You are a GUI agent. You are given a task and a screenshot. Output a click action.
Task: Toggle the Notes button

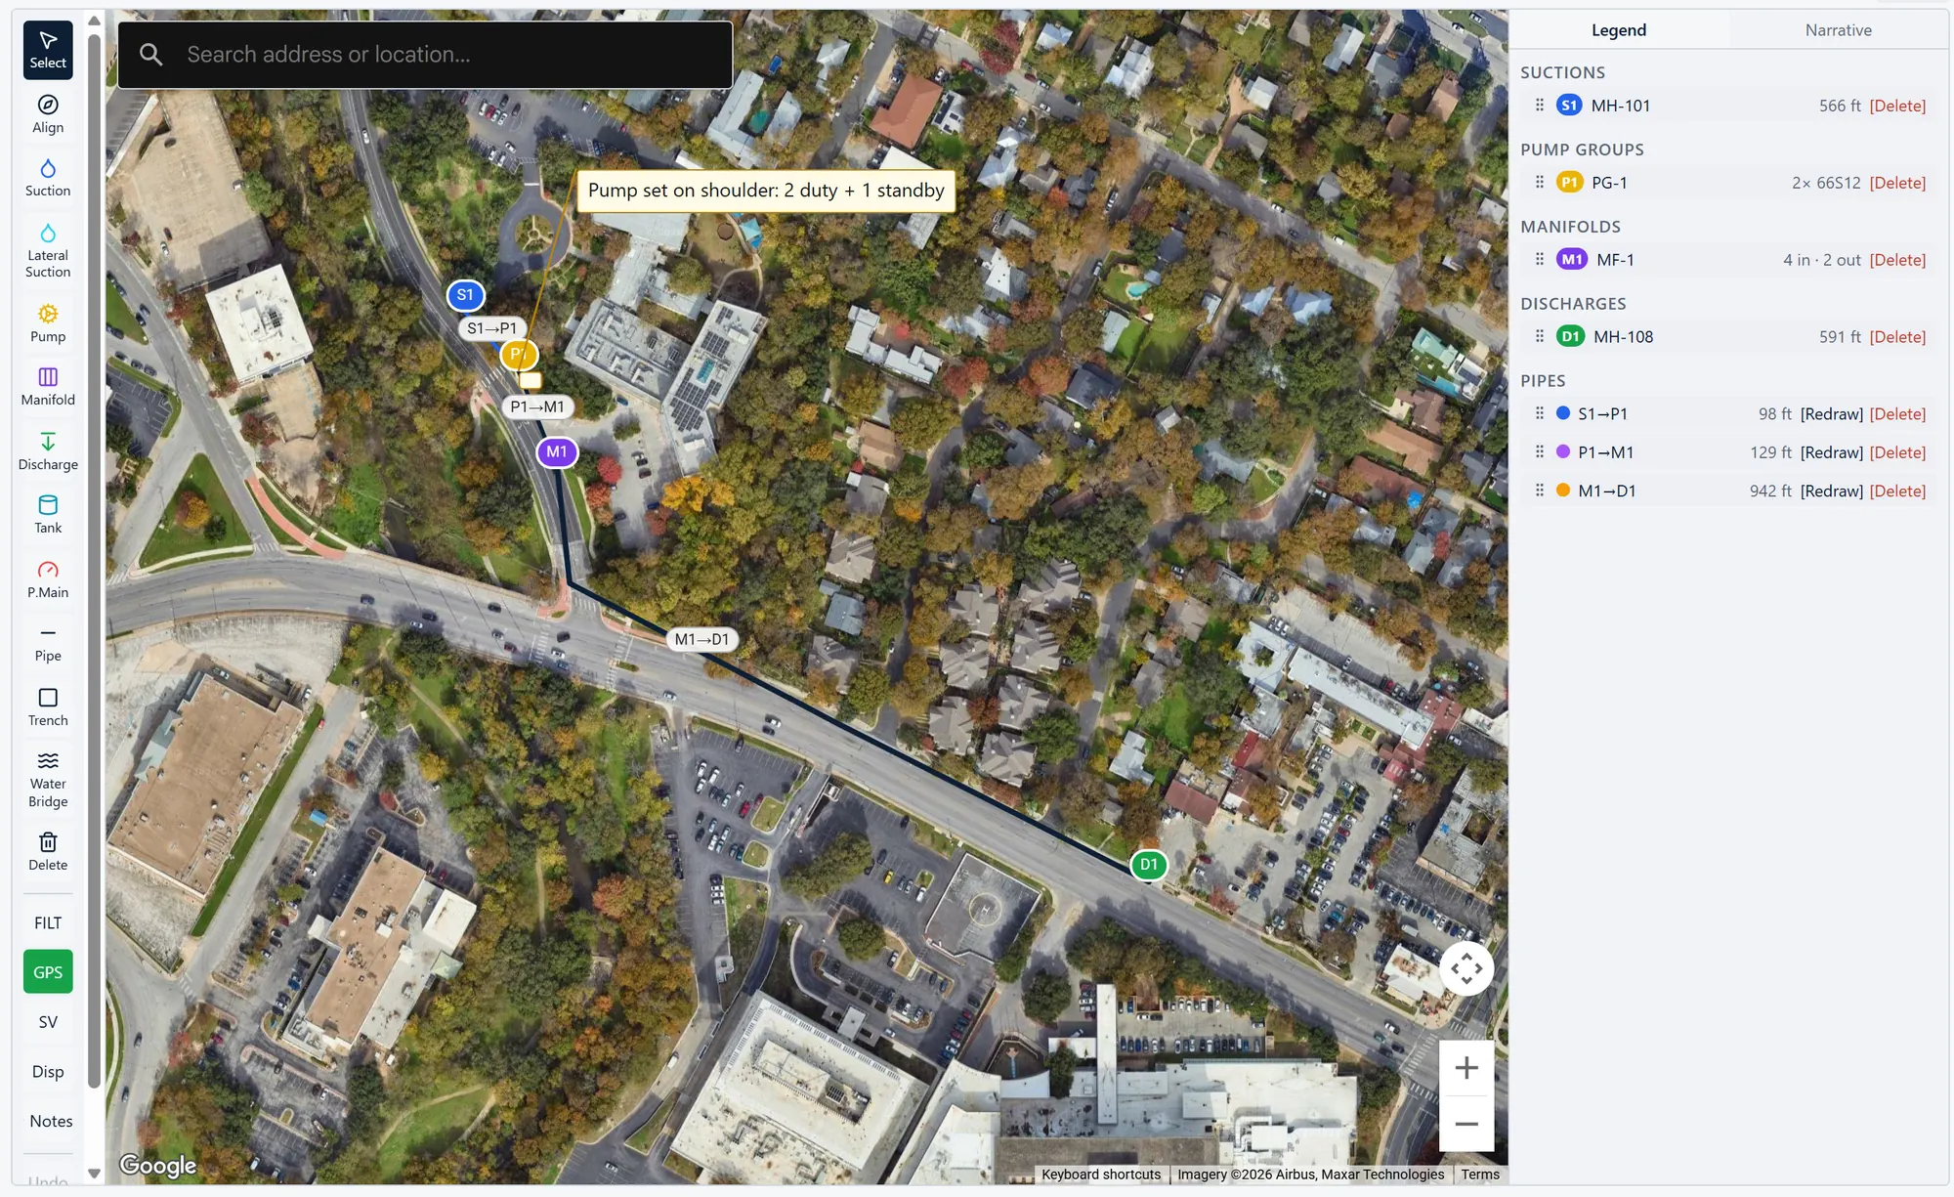click(x=51, y=1121)
